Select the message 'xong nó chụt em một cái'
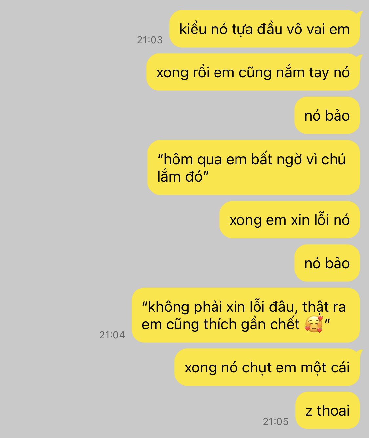The height and width of the screenshot is (438, 369). (x=267, y=367)
